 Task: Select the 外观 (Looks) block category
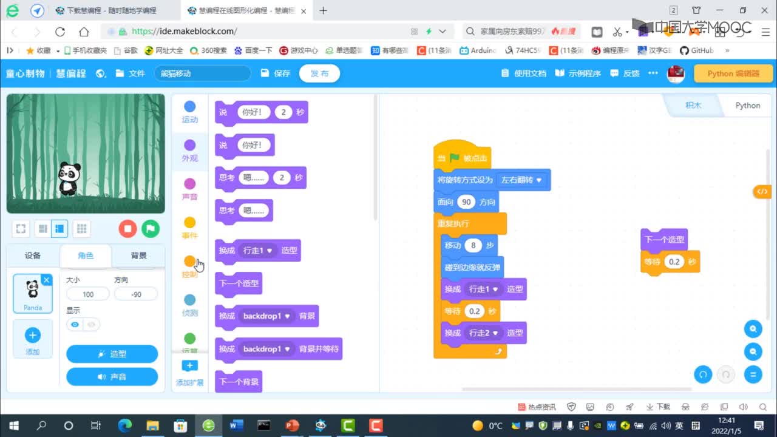[190, 151]
